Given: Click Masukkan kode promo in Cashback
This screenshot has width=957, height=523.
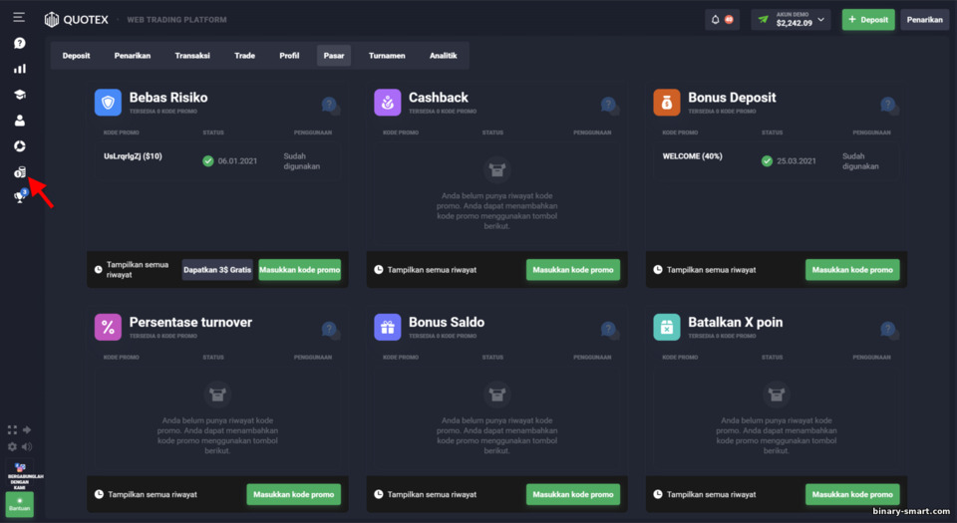Looking at the screenshot, I should [573, 269].
